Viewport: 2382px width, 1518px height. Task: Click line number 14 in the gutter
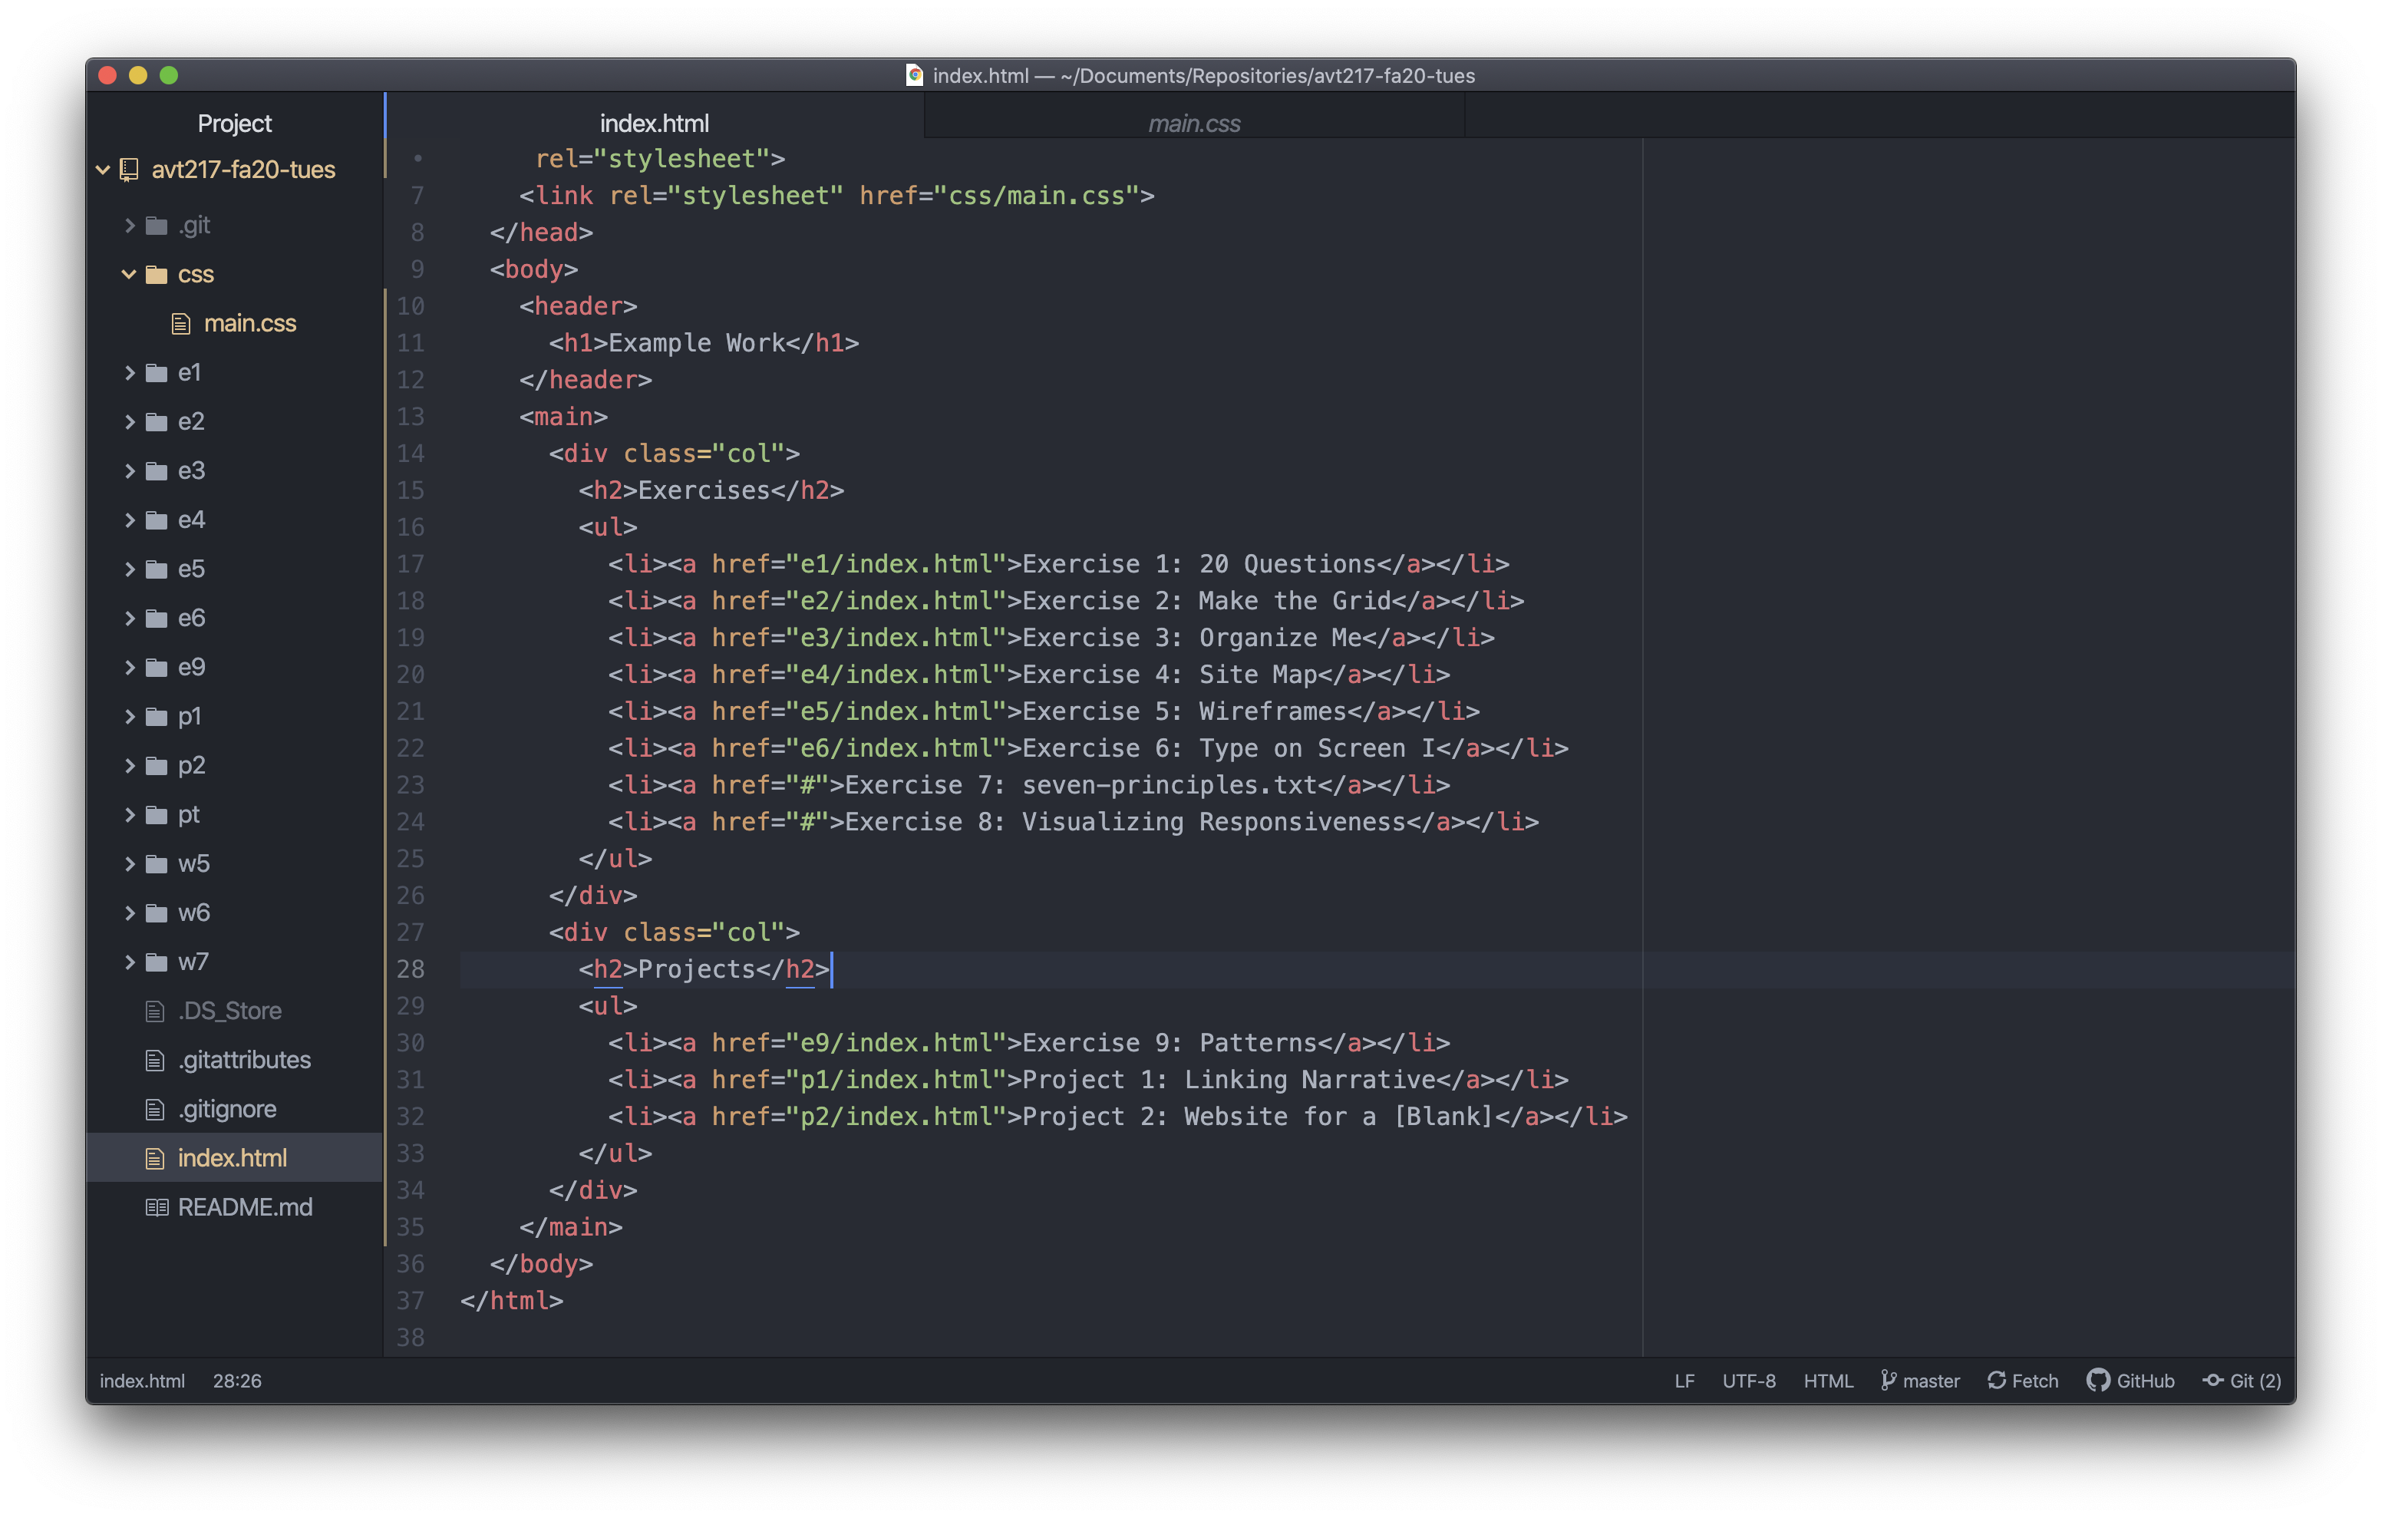pyautogui.click(x=411, y=454)
